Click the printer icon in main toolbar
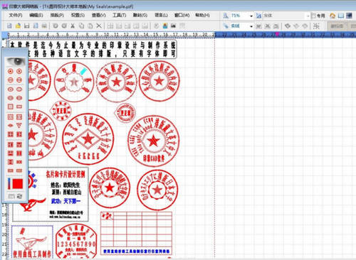Image resolution: width=356 pixels, height=260 pixels. tap(44, 26)
